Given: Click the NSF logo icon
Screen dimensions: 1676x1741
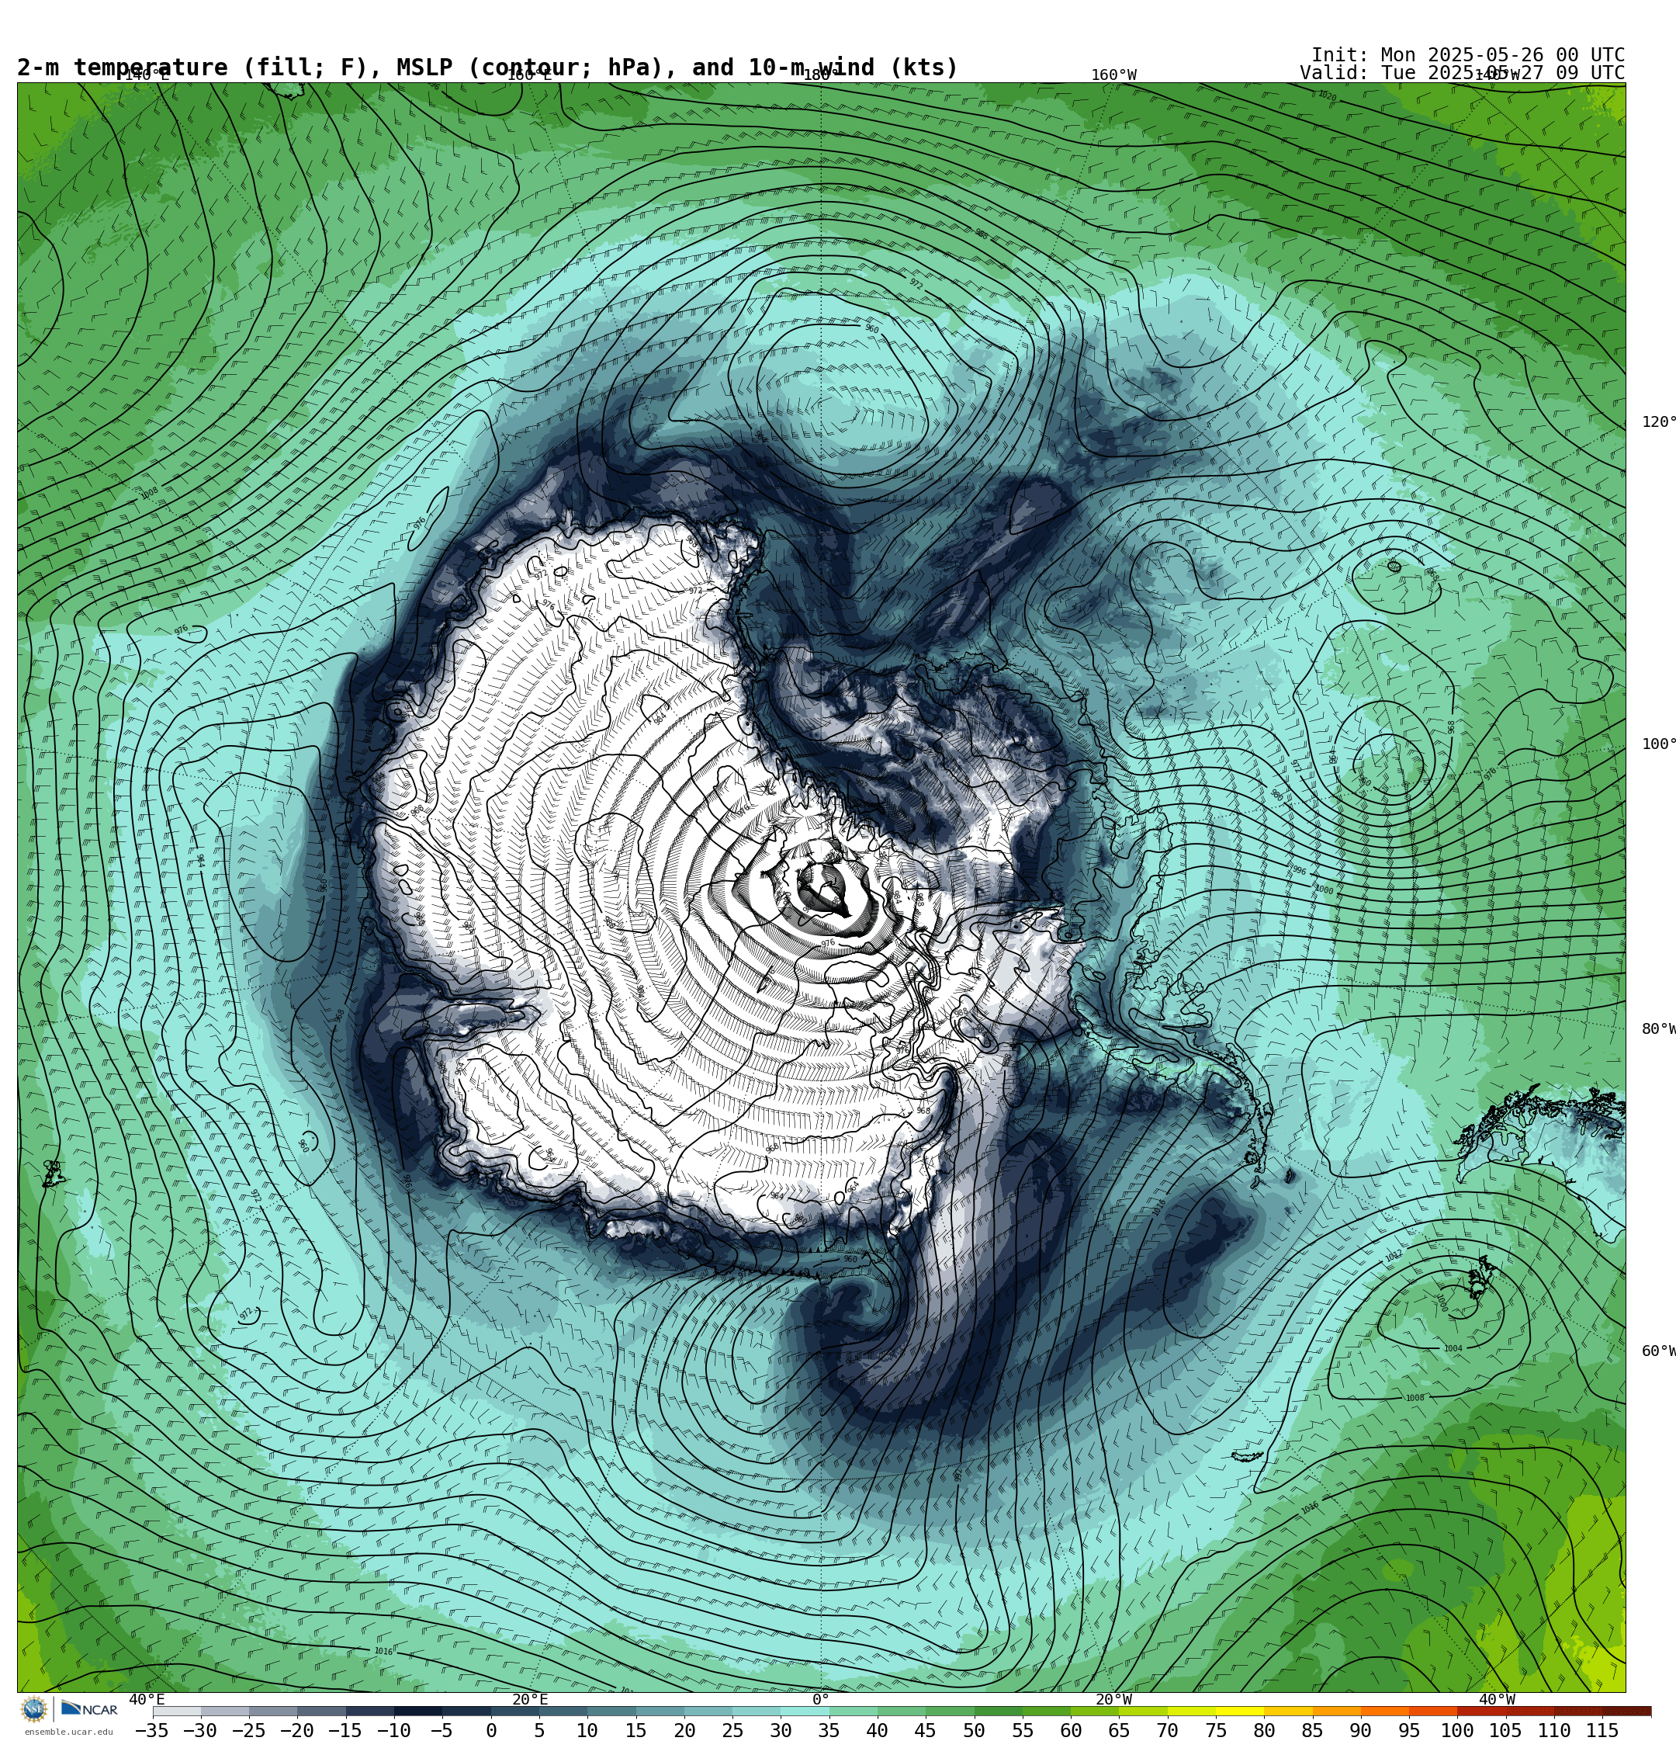Looking at the screenshot, I should (33, 1709).
